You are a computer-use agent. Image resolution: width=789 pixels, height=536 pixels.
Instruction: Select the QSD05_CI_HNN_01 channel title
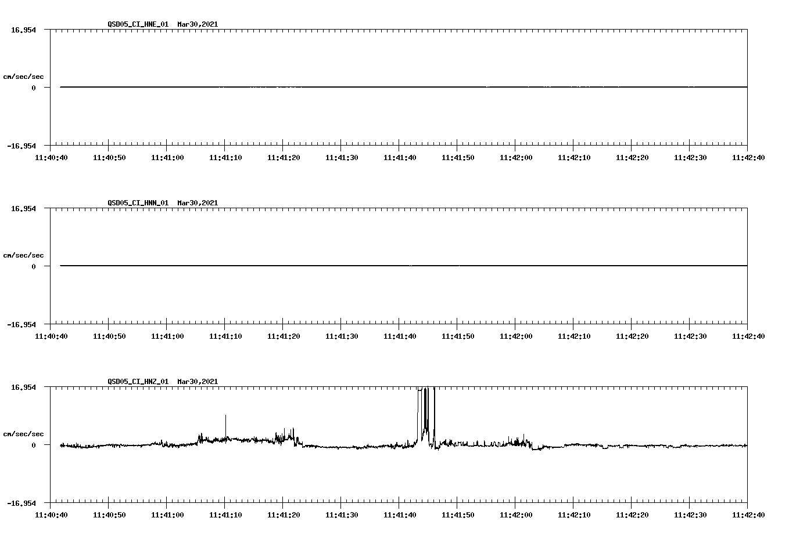(139, 203)
